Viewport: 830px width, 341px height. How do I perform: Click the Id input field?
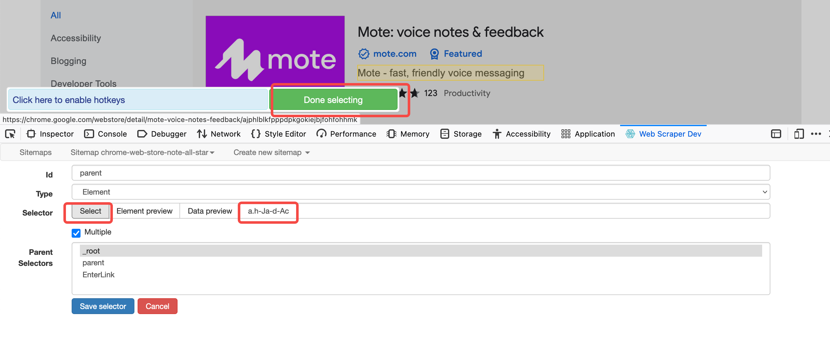(420, 173)
